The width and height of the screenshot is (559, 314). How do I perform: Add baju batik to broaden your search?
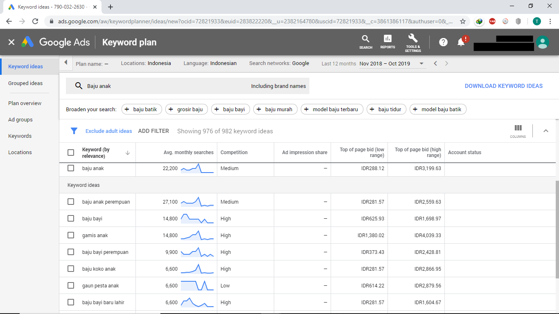[x=142, y=109]
